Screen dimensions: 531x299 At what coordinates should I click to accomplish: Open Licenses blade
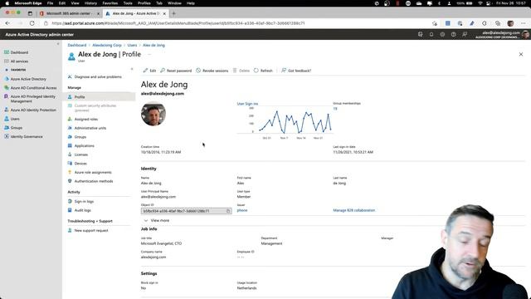coord(81,154)
